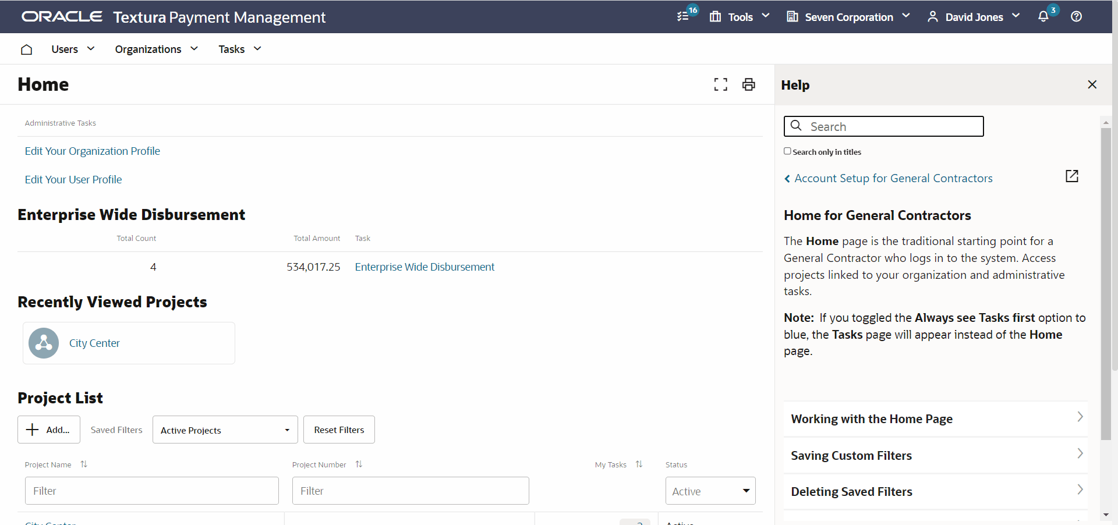1118x525 pixels.
Task: Click the Project Number filter field
Action: click(x=411, y=491)
